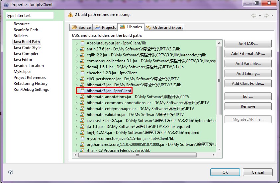Click the jar icon beside jta-1.1.jar
Screen dimensions: 280x183
click(x=82, y=127)
